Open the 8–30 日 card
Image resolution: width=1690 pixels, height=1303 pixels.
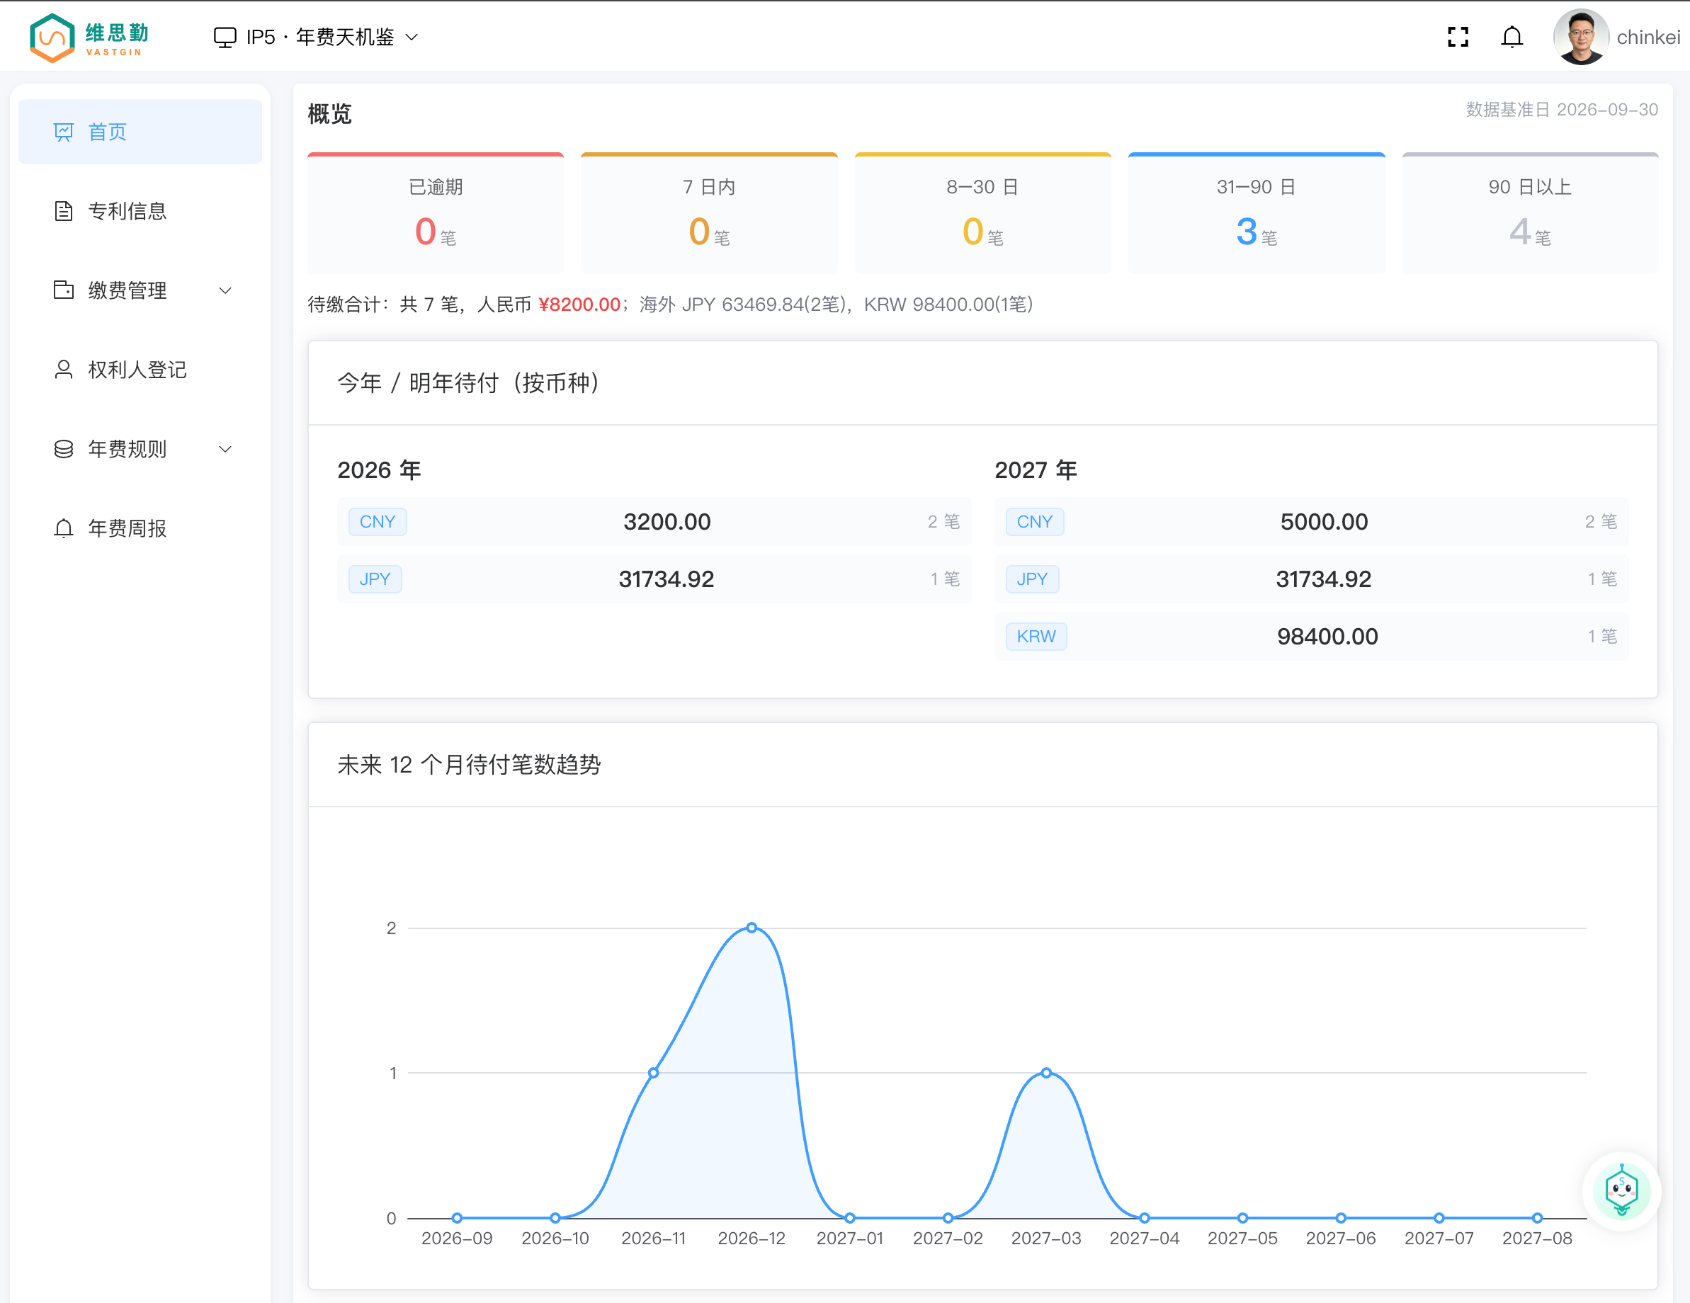coord(982,212)
